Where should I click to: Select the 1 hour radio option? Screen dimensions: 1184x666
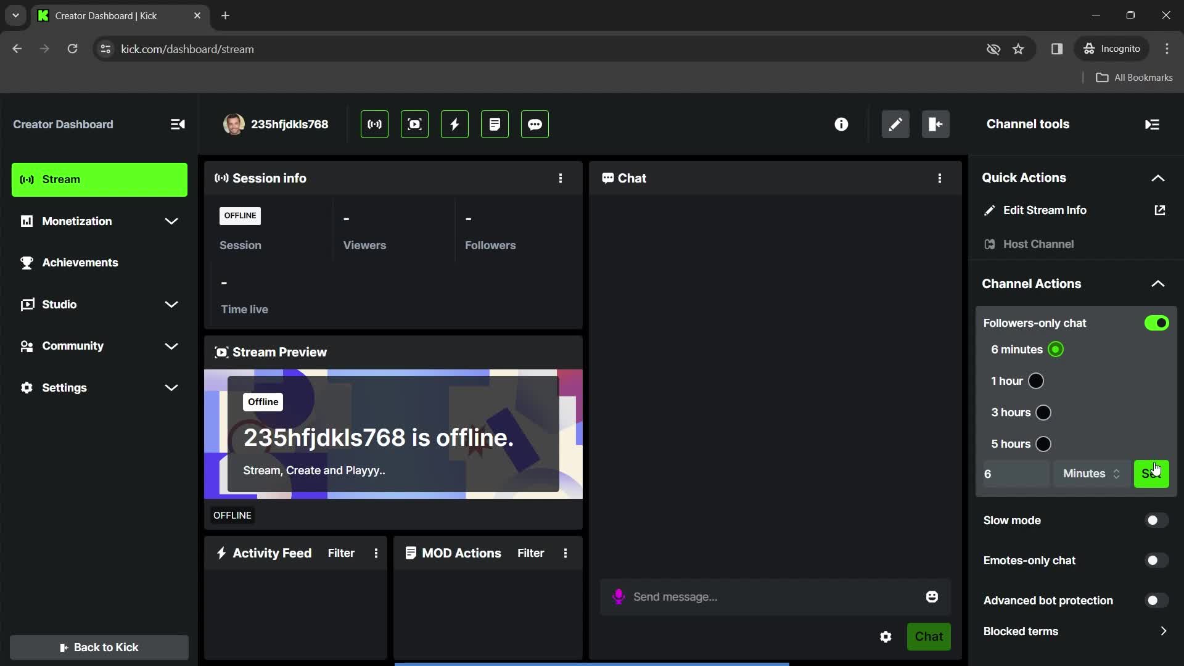pyautogui.click(x=1036, y=381)
